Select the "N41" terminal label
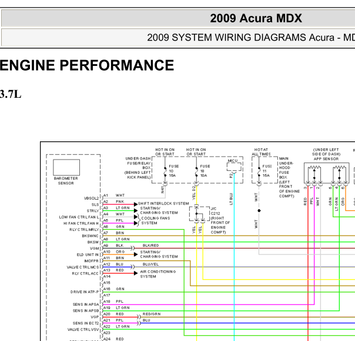 point(162,190)
